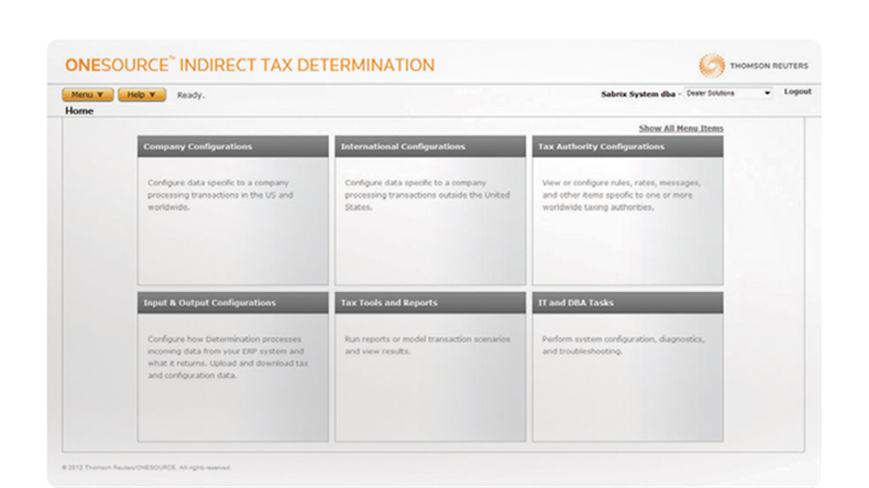Open the Tax Authority Configurations header
The height and width of the screenshot is (488, 869).
tap(628, 146)
